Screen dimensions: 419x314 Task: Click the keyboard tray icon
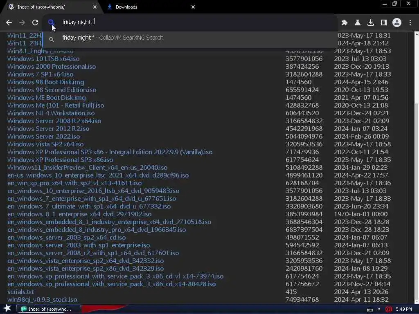[370, 310]
